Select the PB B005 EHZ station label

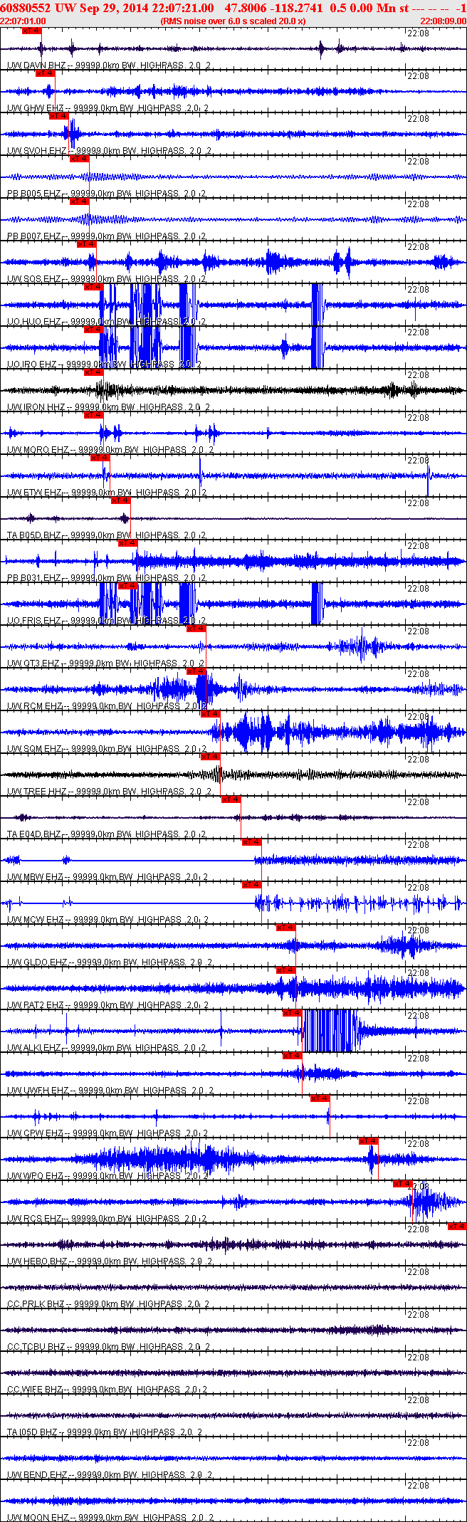[x=34, y=194]
